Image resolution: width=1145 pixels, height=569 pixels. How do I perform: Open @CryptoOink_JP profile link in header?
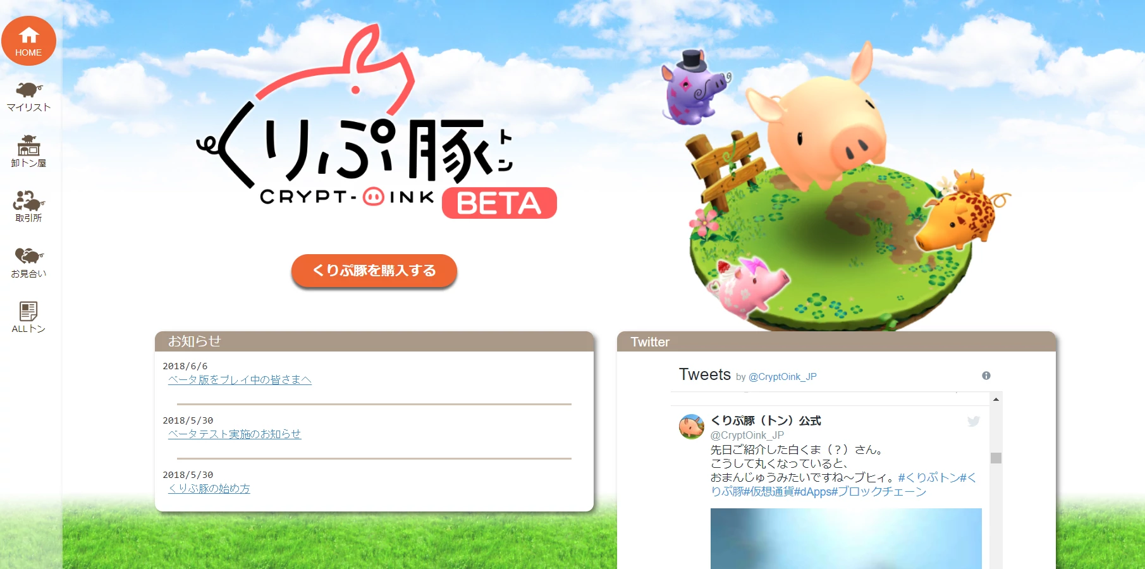tap(782, 377)
